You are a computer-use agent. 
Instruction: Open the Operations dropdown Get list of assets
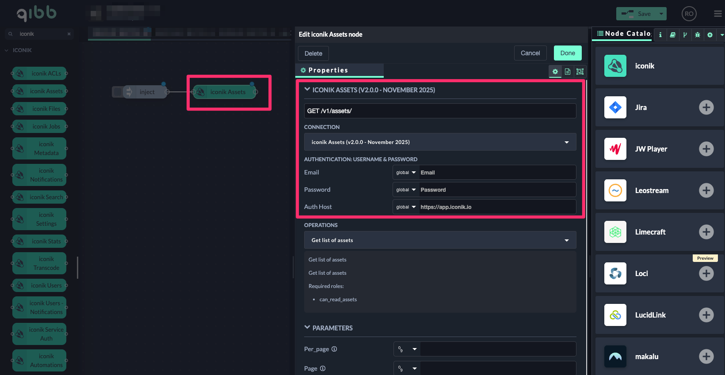440,240
